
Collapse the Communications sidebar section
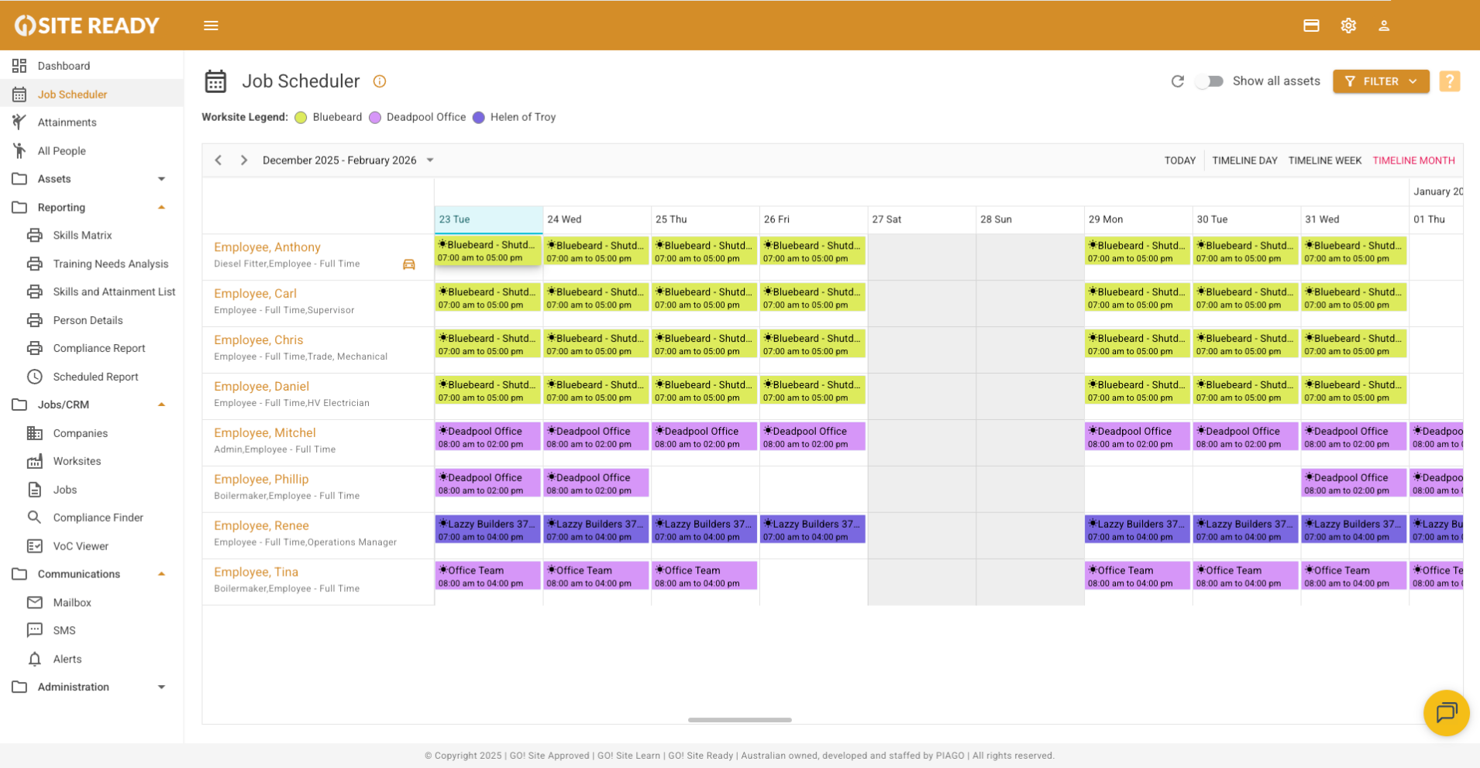[x=161, y=574]
